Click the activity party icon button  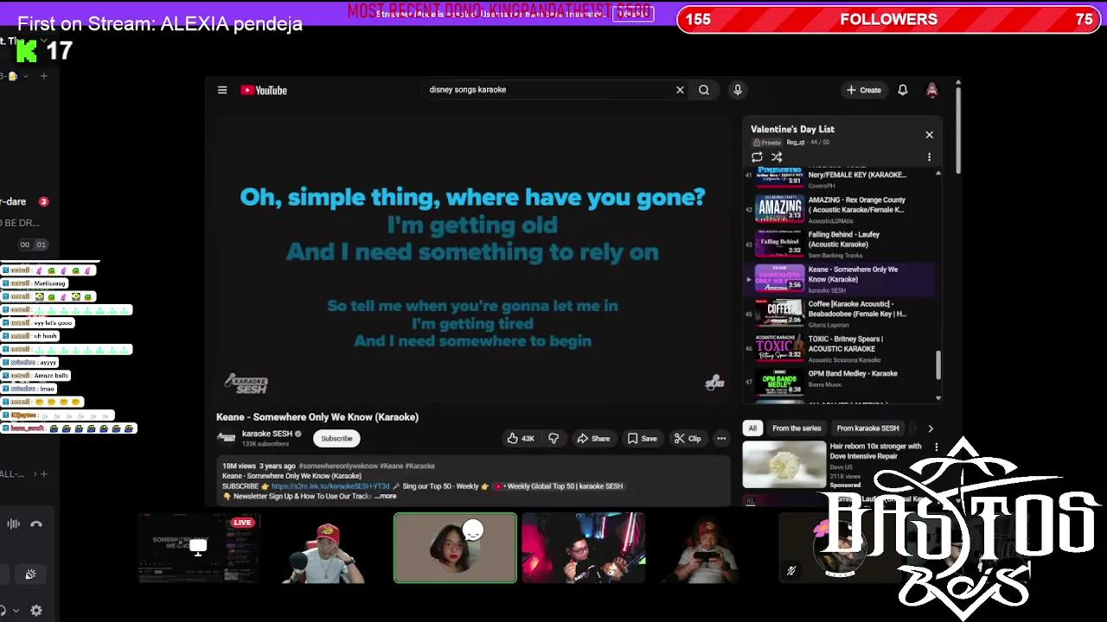(x=30, y=574)
